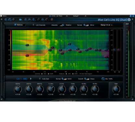
Task: Select blue MID band 8 node on graph
Action: pyautogui.click(x=106, y=50)
